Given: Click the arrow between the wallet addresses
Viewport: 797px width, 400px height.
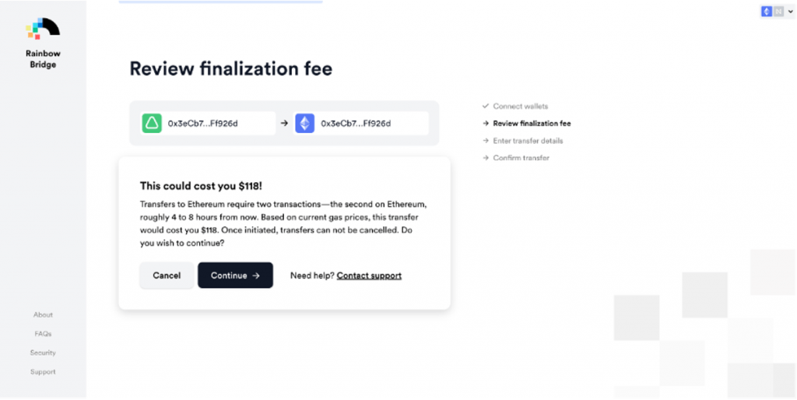Looking at the screenshot, I should [285, 123].
